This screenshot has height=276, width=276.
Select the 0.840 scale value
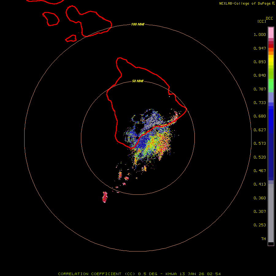point(260,75)
